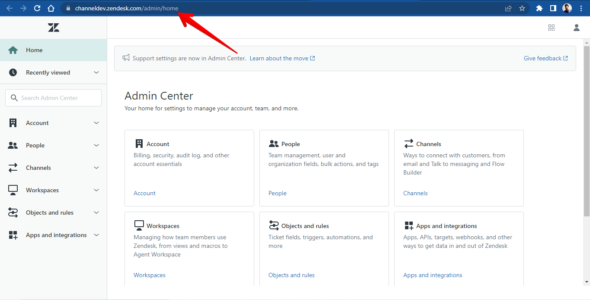Image resolution: width=590 pixels, height=300 pixels.
Task: Select Home in sidebar
Action: (53, 50)
